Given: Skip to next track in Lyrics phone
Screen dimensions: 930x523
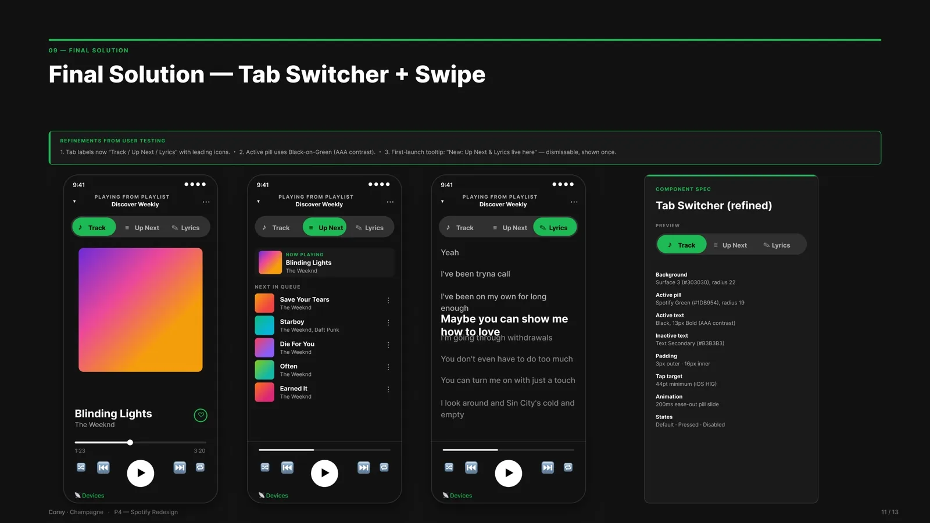Looking at the screenshot, I should coord(548,467).
